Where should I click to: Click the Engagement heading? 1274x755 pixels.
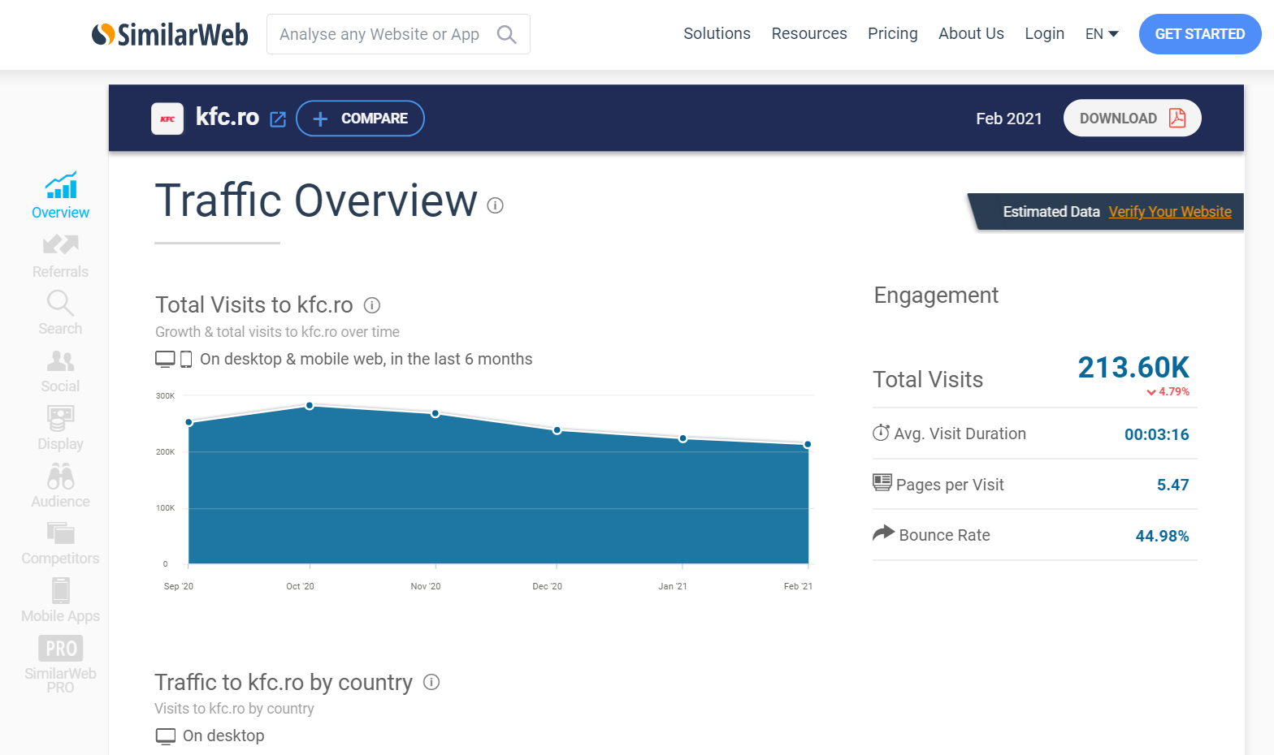936,295
